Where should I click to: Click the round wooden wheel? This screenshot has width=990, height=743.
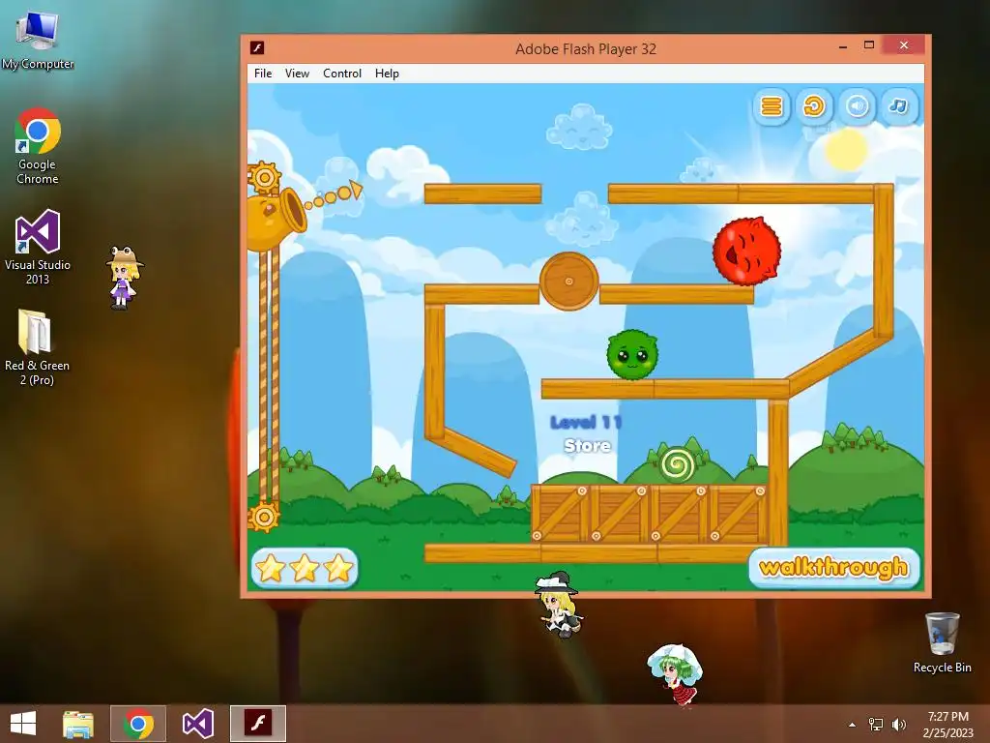click(x=568, y=282)
